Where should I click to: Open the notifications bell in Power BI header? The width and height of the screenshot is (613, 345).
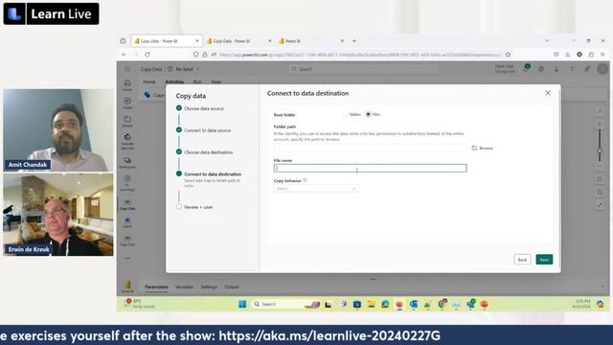pyautogui.click(x=526, y=69)
